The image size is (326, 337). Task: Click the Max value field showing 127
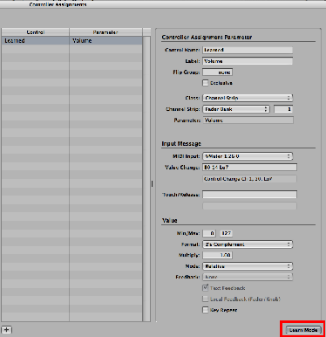pos(226,233)
